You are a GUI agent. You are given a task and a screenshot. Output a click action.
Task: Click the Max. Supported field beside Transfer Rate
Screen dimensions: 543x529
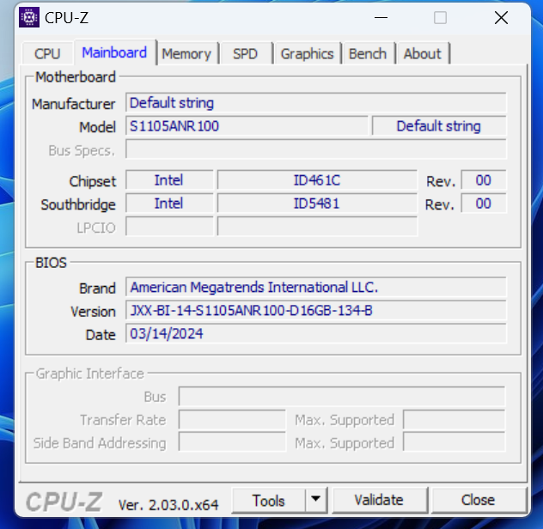coord(454,420)
